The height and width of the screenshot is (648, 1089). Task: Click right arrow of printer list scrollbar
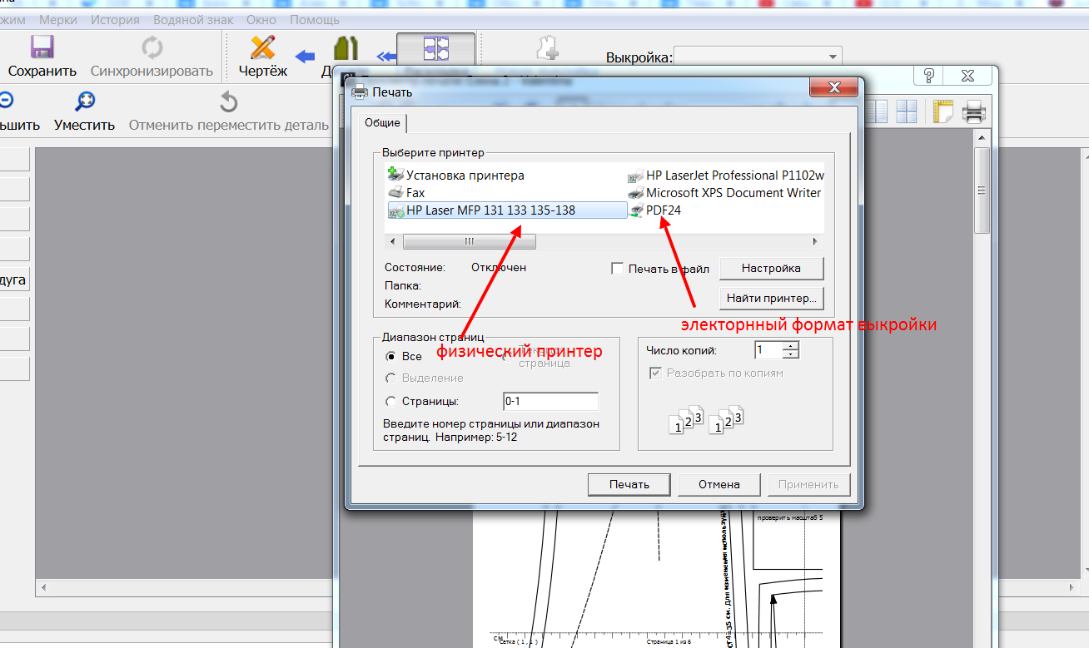[x=815, y=241]
